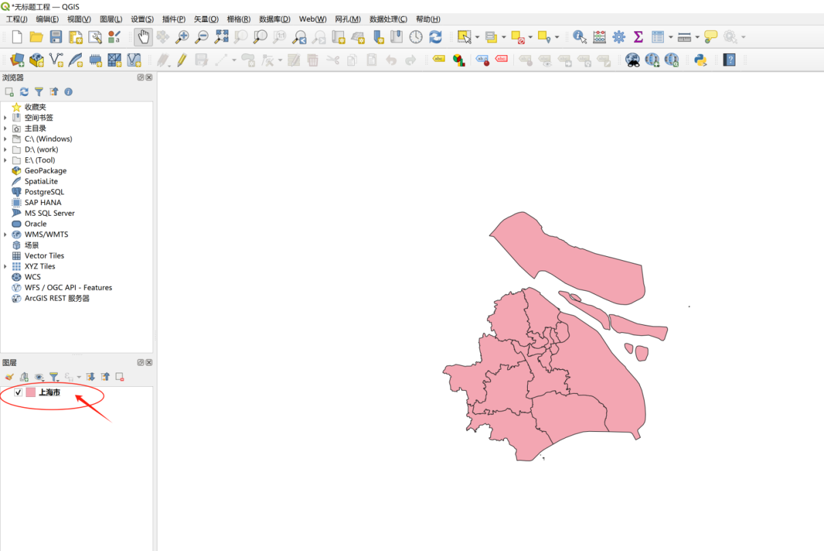
Task: Open Data Source Manager icon
Action: 17,60
